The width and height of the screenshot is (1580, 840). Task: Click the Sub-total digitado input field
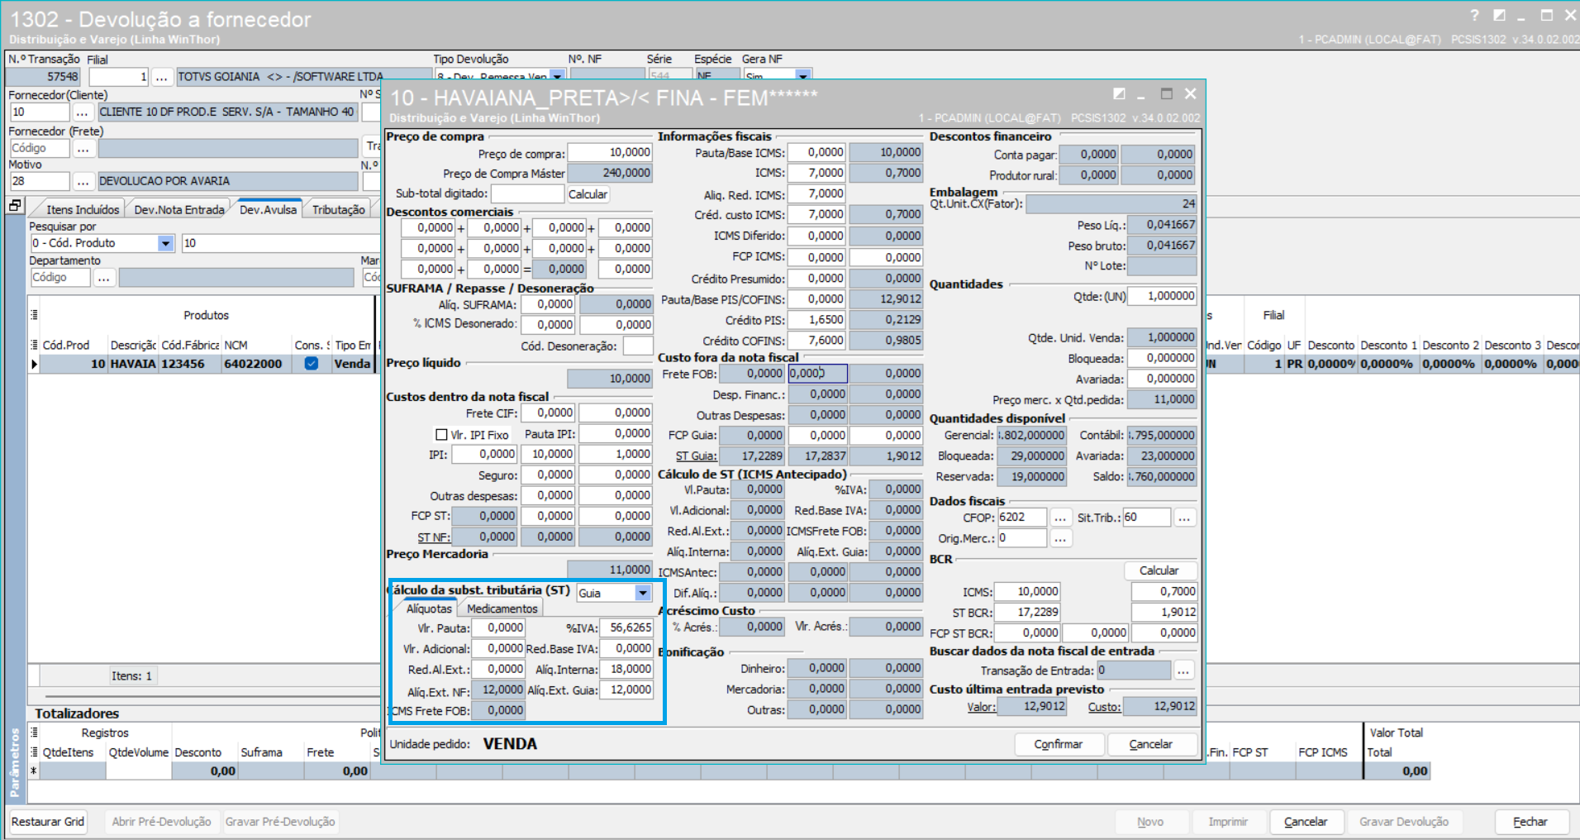[x=528, y=193]
